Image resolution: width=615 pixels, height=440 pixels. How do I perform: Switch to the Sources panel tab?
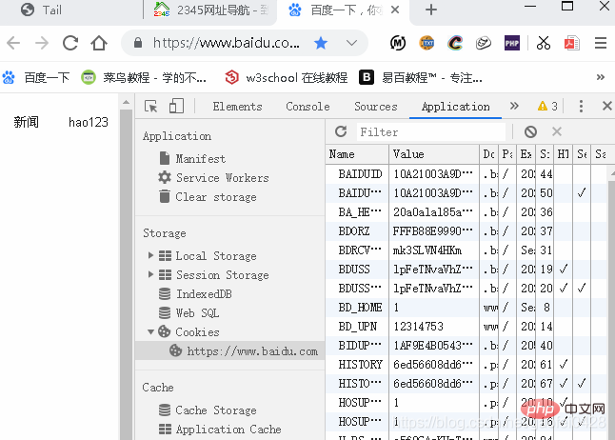(x=376, y=107)
